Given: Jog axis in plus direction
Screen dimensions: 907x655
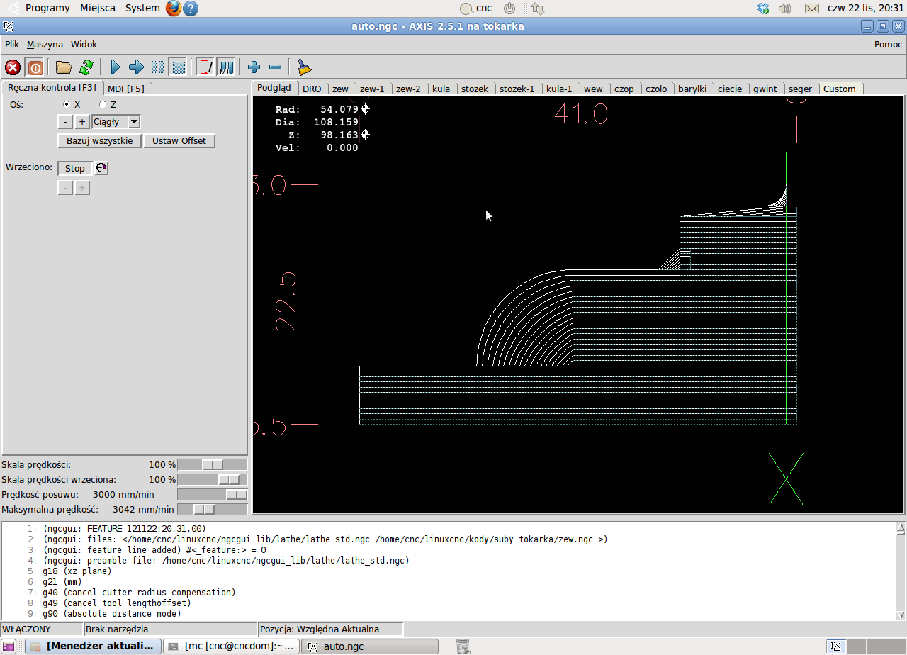Looking at the screenshot, I should click(x=82, y=122).
